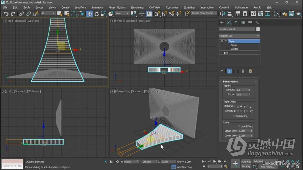303x170 pixels.
Task: Enable the Symmetry checkbox
Action: point(234,116)
